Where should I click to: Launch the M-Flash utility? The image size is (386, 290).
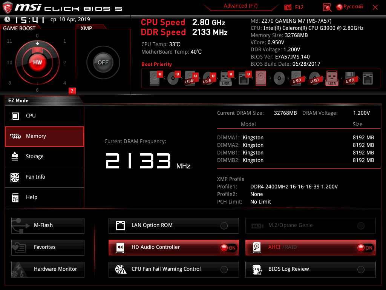tap(48, 226)
